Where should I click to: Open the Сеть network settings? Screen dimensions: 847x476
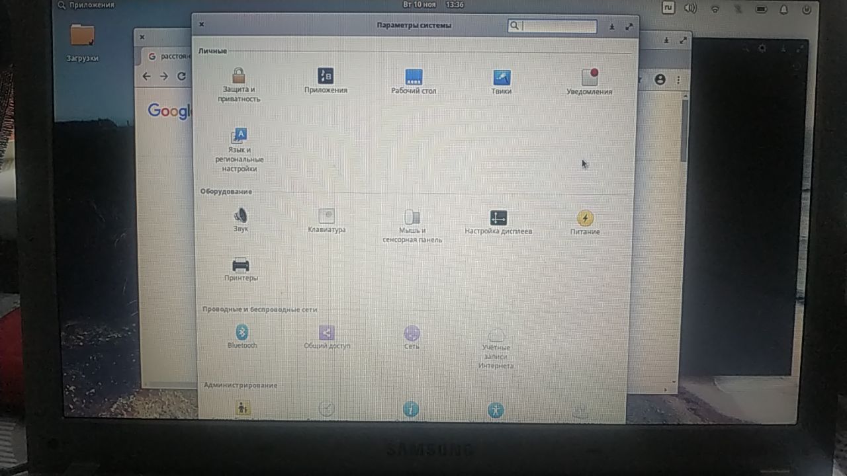coord(412,338)
